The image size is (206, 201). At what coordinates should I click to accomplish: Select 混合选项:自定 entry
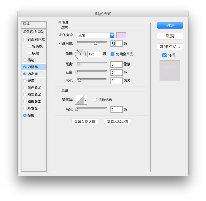[34, 32]
